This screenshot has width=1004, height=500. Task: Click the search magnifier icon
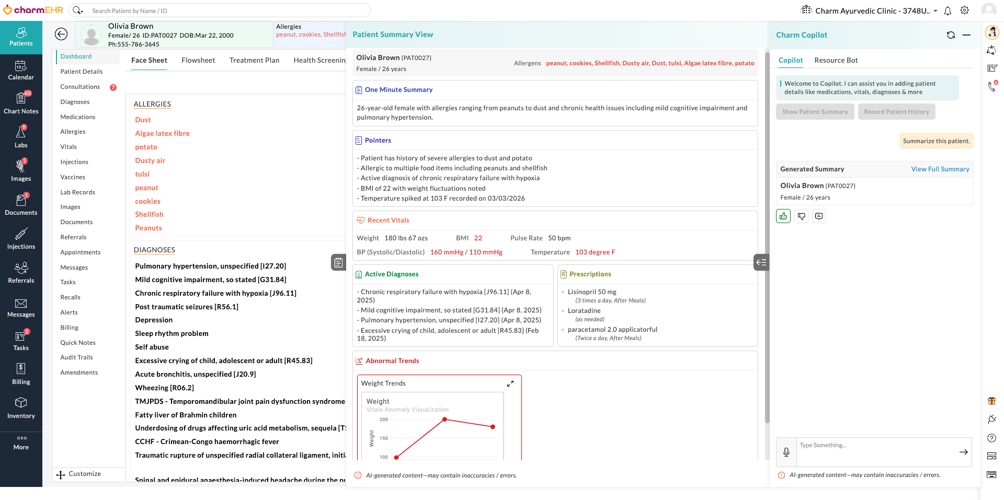76,10
